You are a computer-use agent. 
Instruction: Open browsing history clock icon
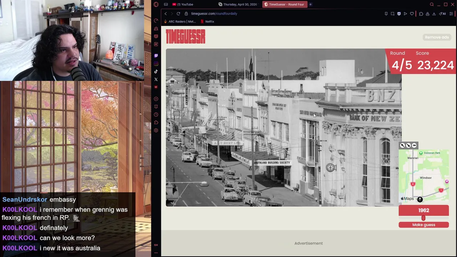click(x=156, y=115)
